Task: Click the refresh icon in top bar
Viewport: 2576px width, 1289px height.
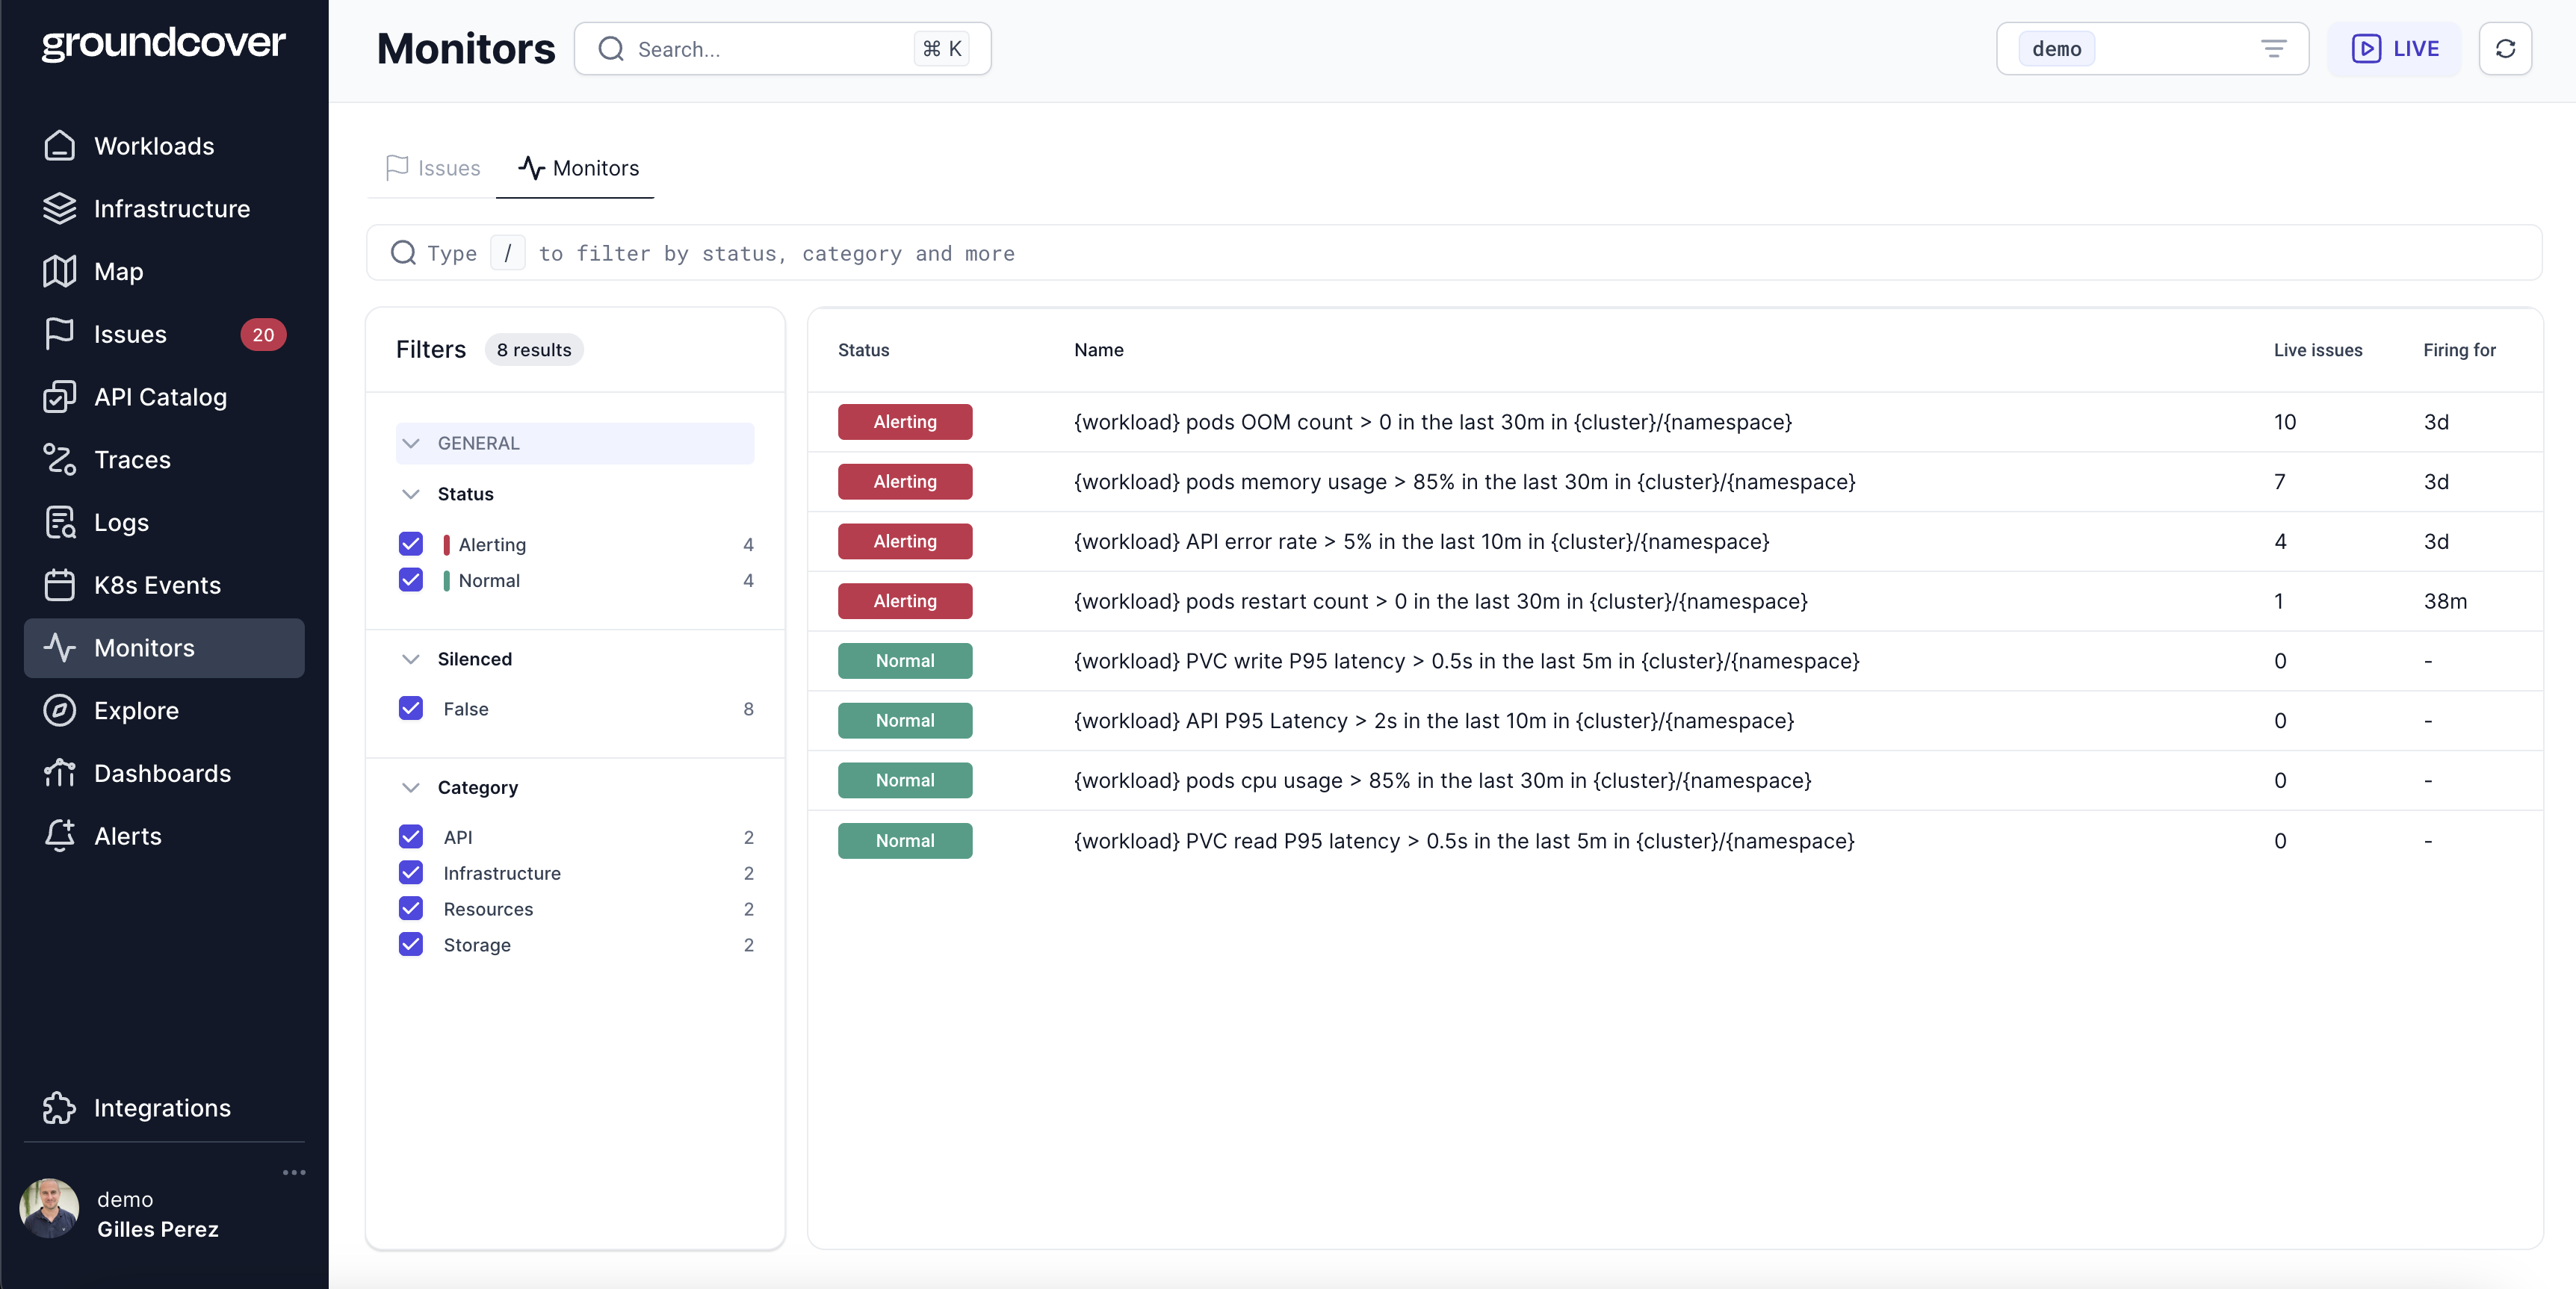Action: point(2505,49)
